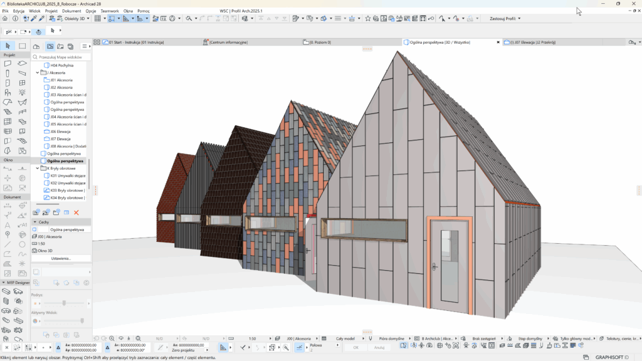The height and width of the screenshot is (361, 642).
Task: Open the Teamwork menu
Action: [x=109, y=11]
